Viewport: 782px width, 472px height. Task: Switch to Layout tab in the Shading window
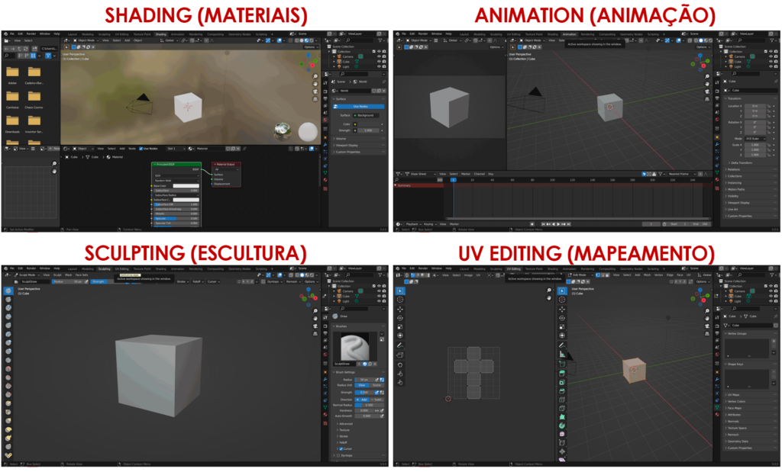click(73, 34)
